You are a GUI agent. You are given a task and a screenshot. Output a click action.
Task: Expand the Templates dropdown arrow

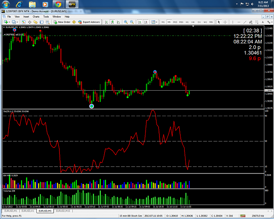pyautogui.click(x=157, y=22)
